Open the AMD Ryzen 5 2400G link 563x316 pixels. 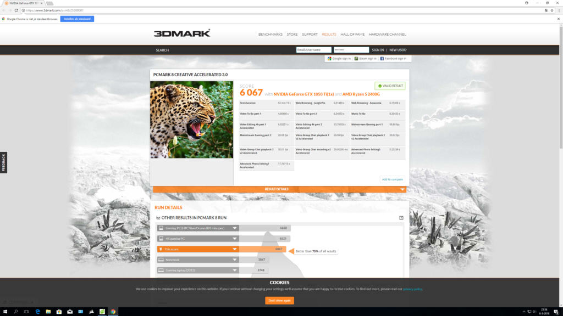(361, 94)
